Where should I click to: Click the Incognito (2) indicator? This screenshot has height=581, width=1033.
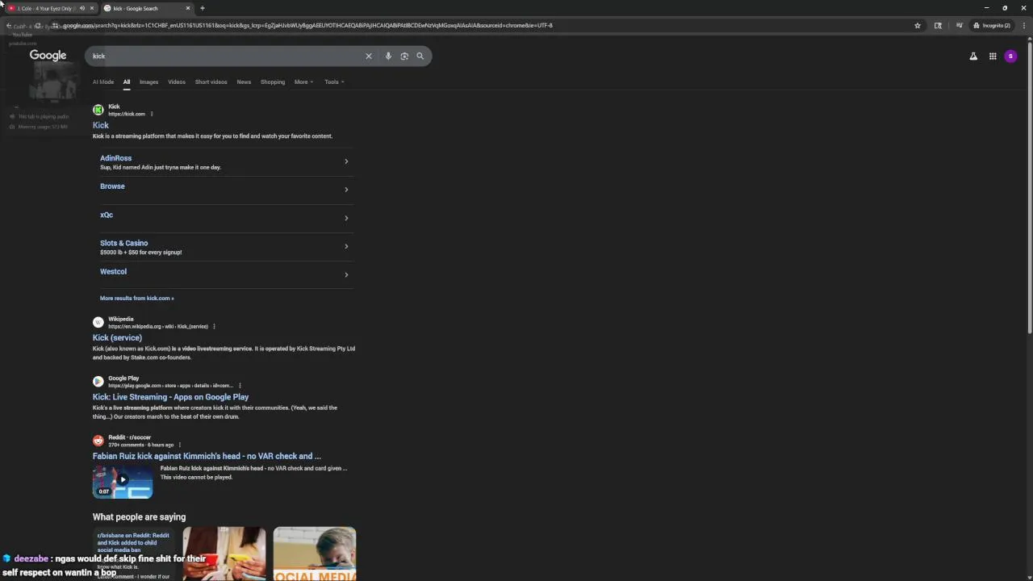point(992,25)
